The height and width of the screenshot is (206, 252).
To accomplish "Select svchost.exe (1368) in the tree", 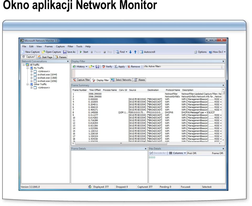I will click(x=47, y=78).
